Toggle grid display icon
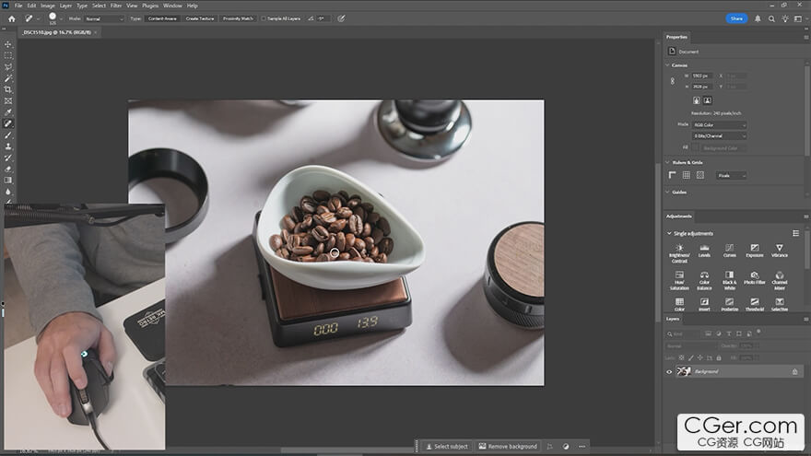811x456 pixels. coord(687,175)
